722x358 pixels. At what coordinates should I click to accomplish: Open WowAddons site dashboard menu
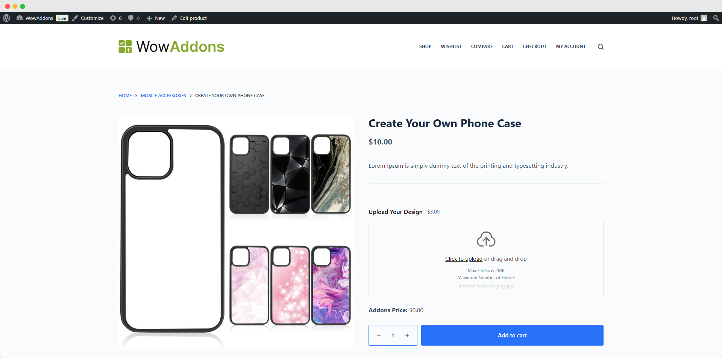35,18
